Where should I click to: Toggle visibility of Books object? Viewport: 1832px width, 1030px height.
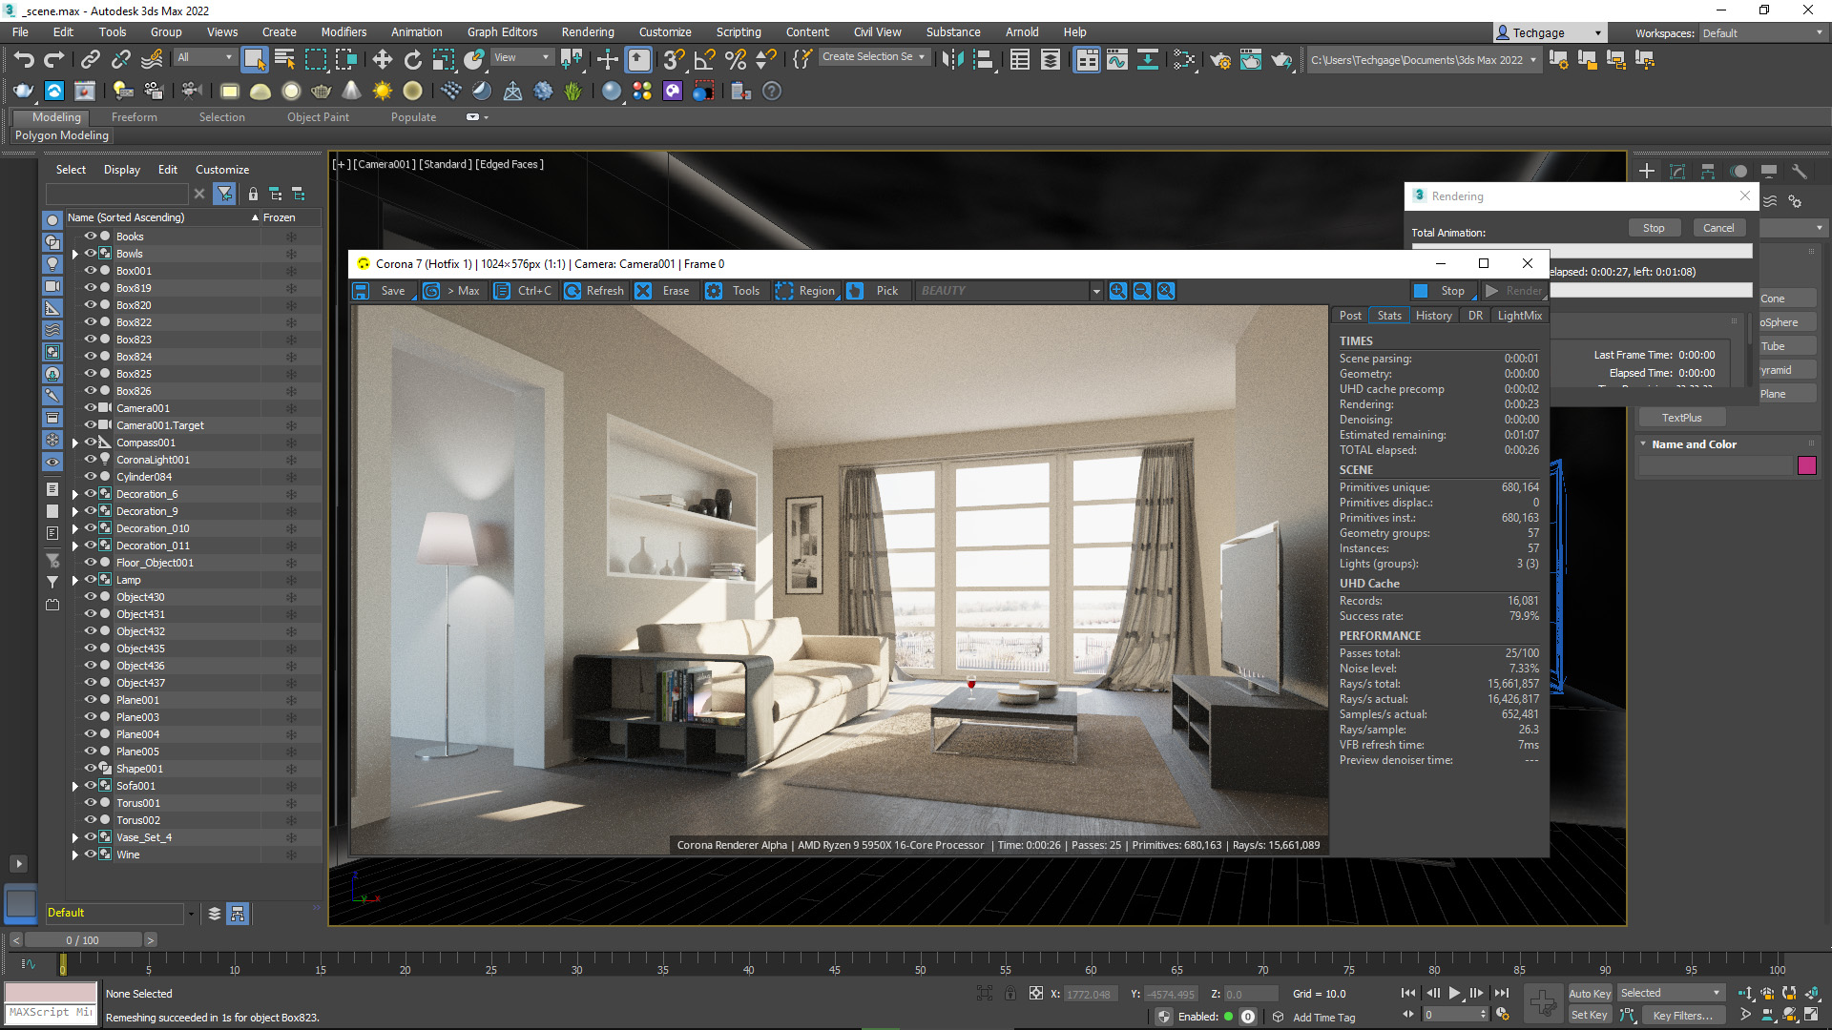(x=91, y=236)
